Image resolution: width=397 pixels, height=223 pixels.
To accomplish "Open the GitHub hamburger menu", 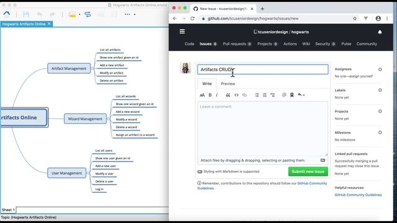I will pos(182,32).
